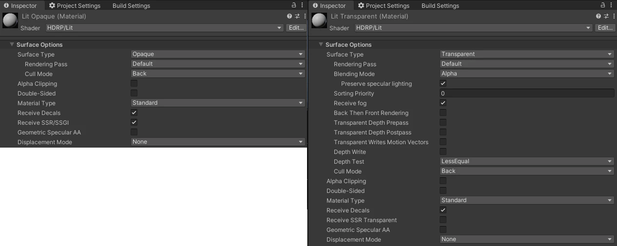Open the Blending Mode dropdown set to Alpha
617x246 pixels.
(x=527, y=74)
